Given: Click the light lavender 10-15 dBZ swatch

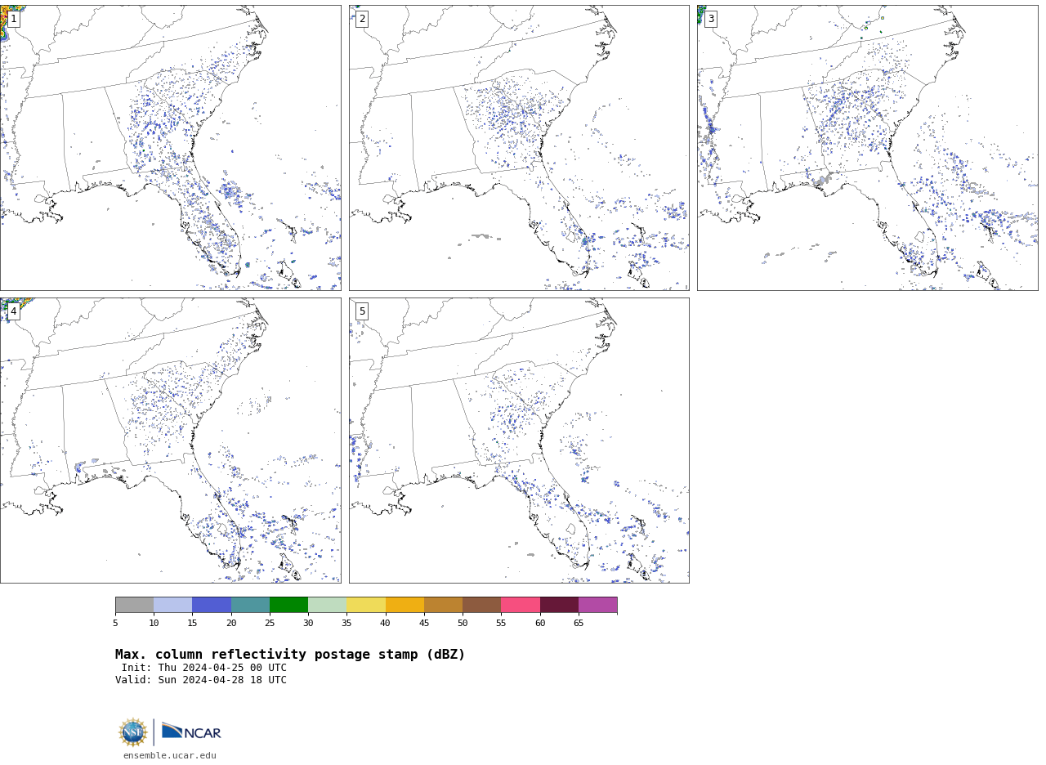Looking at the screenshot, I should [173, 605].
